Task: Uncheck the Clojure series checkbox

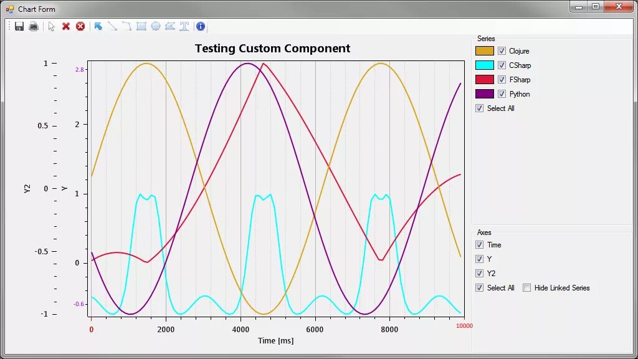Action: [502, 51]
